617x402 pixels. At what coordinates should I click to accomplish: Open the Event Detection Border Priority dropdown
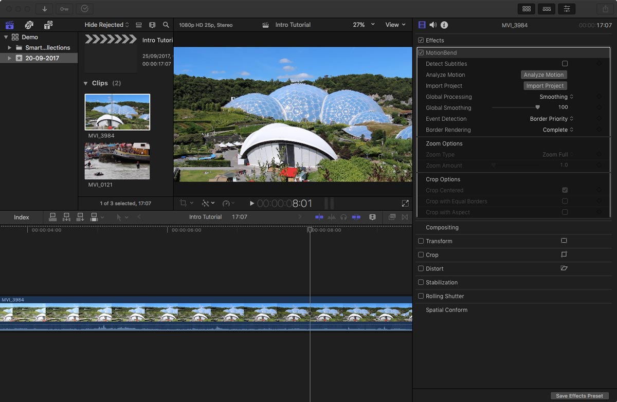coord(552,119)
